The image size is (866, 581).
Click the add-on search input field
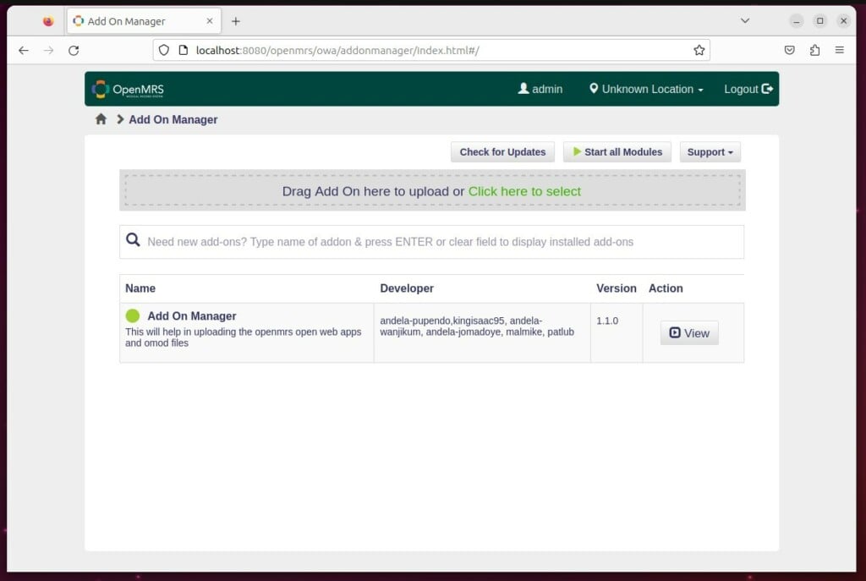click(x=423, y=241)
